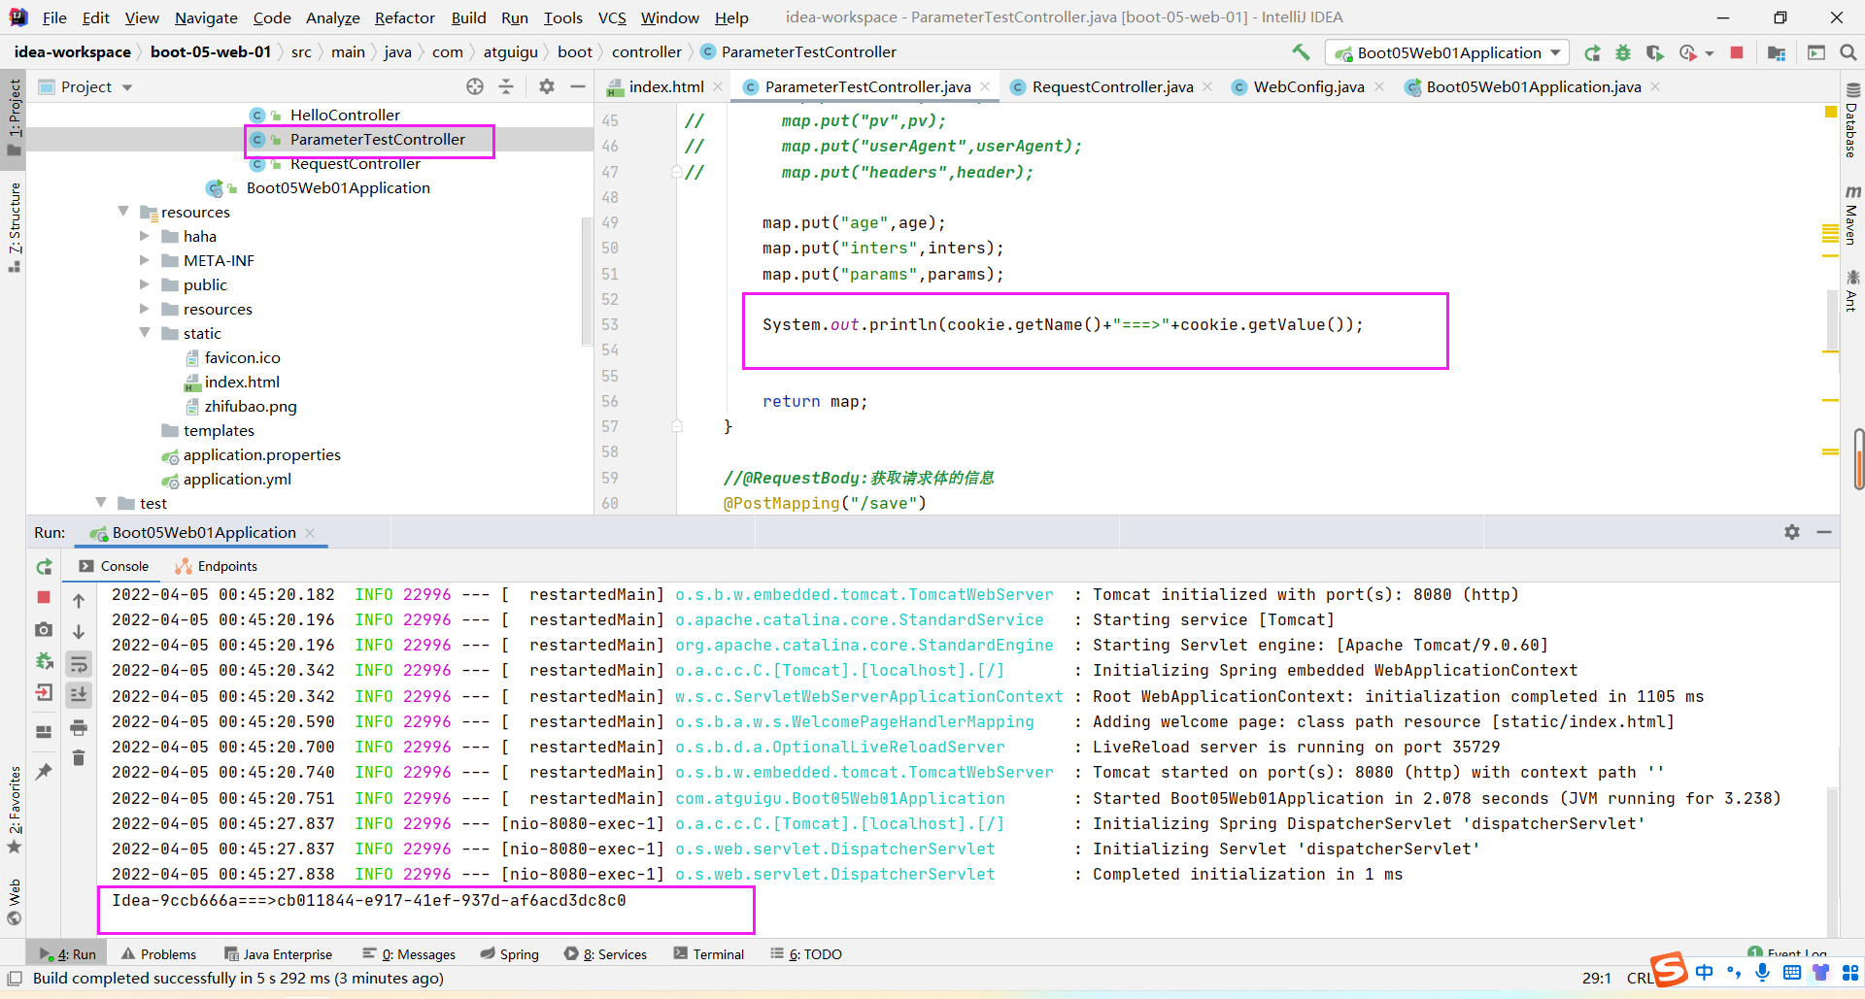This screenshot has height=999, width=1865.
Task: Click the print icon in console toolbar
Action: point(79,727)
